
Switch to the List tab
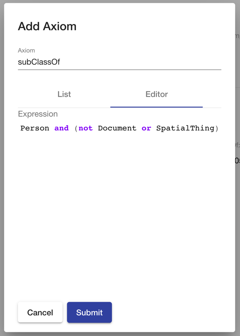click(64, 94)
